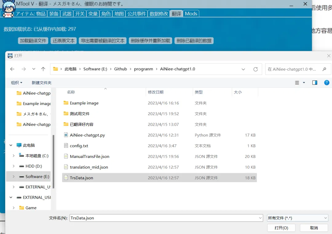Open the help question mark icon

[327, 83]
